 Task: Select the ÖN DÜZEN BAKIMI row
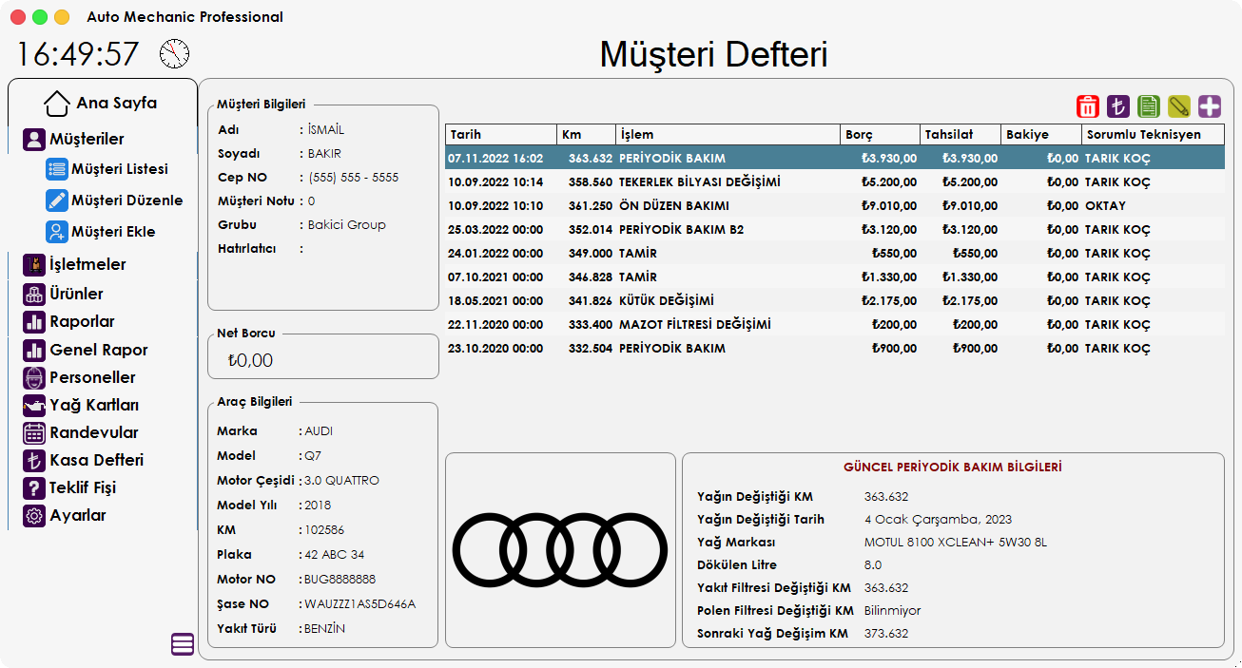pos(835,205)
